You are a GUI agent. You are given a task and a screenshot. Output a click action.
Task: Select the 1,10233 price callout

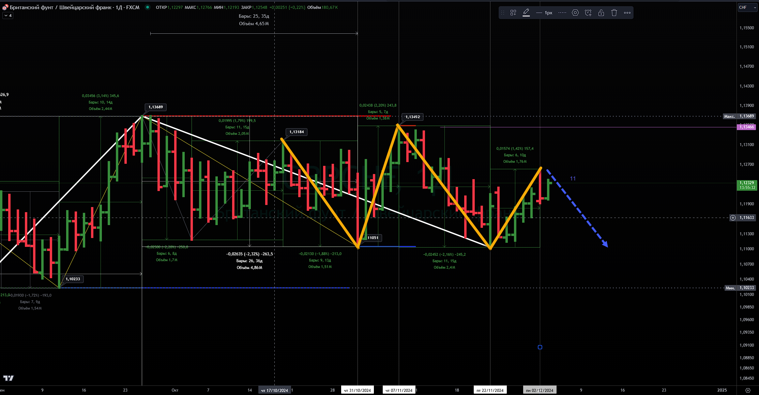click(x=73, y=279)
